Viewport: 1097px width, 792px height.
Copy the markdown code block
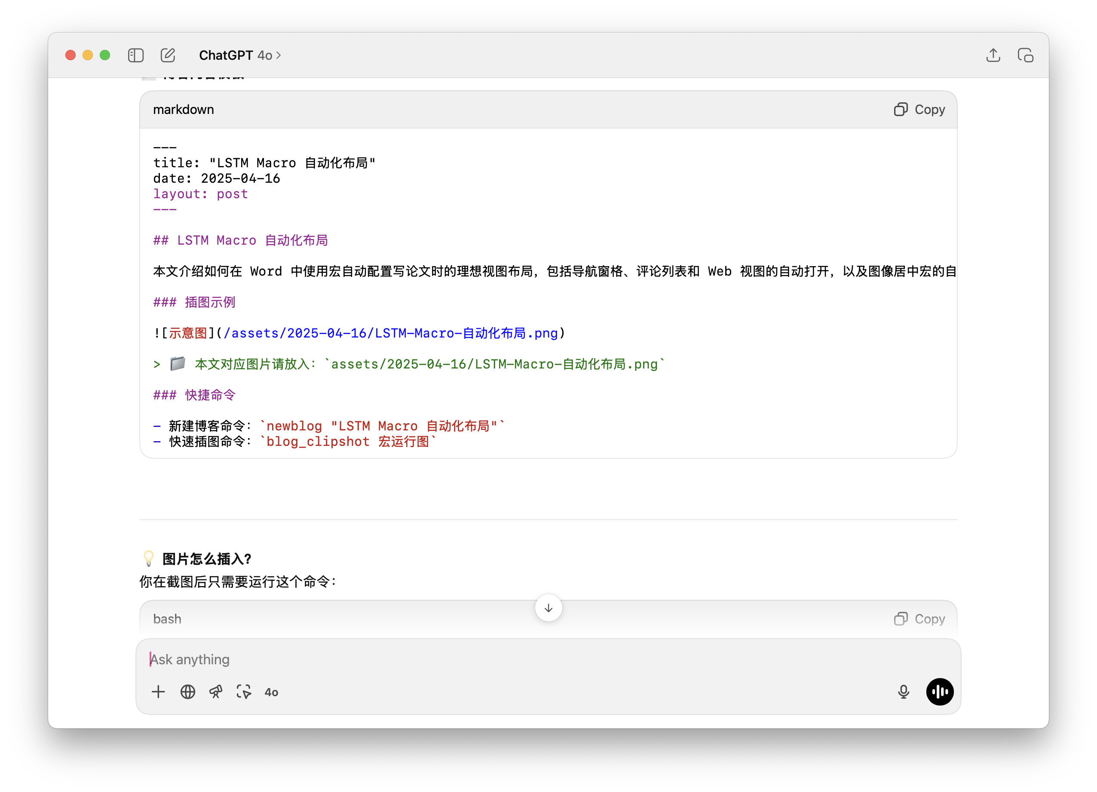coord(919,109)
